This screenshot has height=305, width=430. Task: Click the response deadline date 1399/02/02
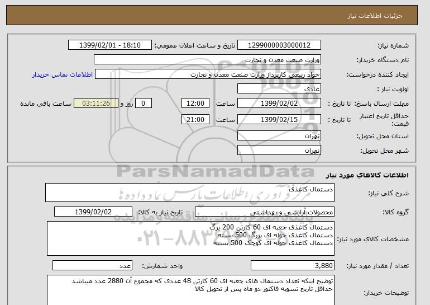click(279, 104)
